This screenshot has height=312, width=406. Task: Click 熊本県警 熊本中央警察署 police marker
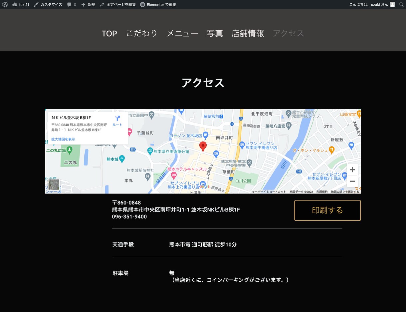[250, 163]
